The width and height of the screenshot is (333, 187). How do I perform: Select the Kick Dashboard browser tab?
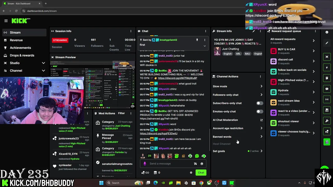(x=22, y=4)
